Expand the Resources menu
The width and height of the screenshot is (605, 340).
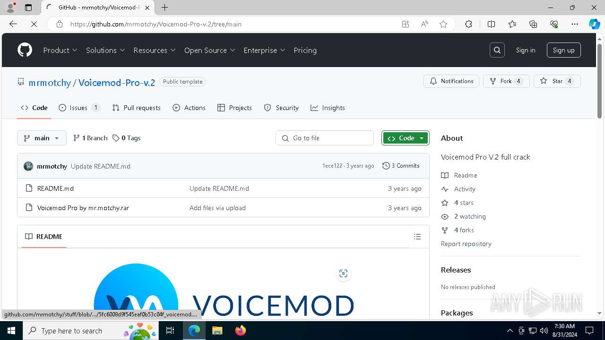tap(155, 50)
